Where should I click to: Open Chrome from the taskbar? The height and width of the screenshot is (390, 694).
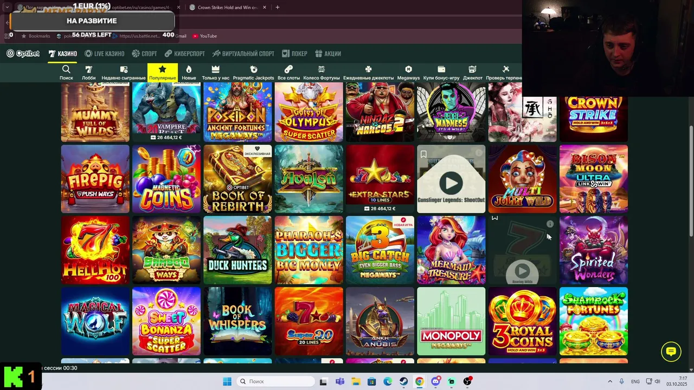click(x=420, y=381)
